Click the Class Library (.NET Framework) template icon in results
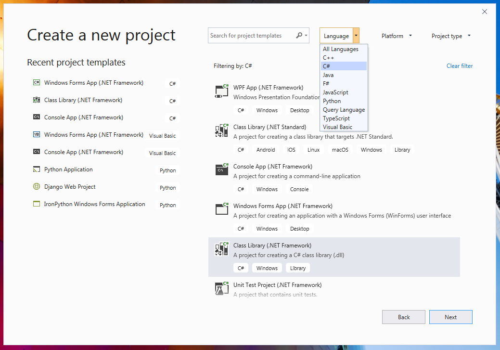 pos(222,249)
